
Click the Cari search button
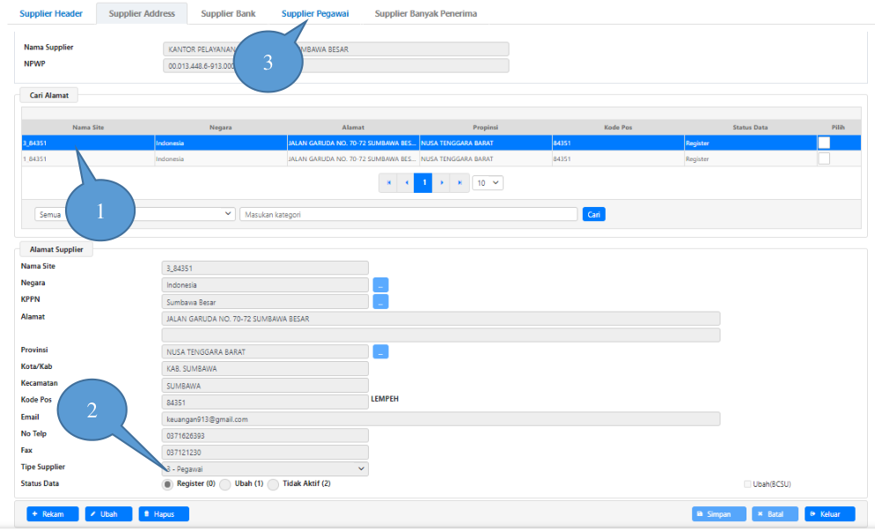[x=593, y=214]
